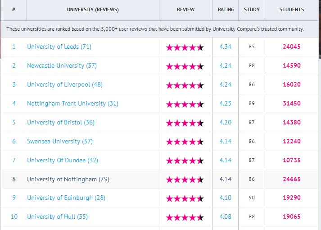Select the 4.10 rating value
Image resolution: width=321 pixels, height=230 pixels.
[226, 198]
